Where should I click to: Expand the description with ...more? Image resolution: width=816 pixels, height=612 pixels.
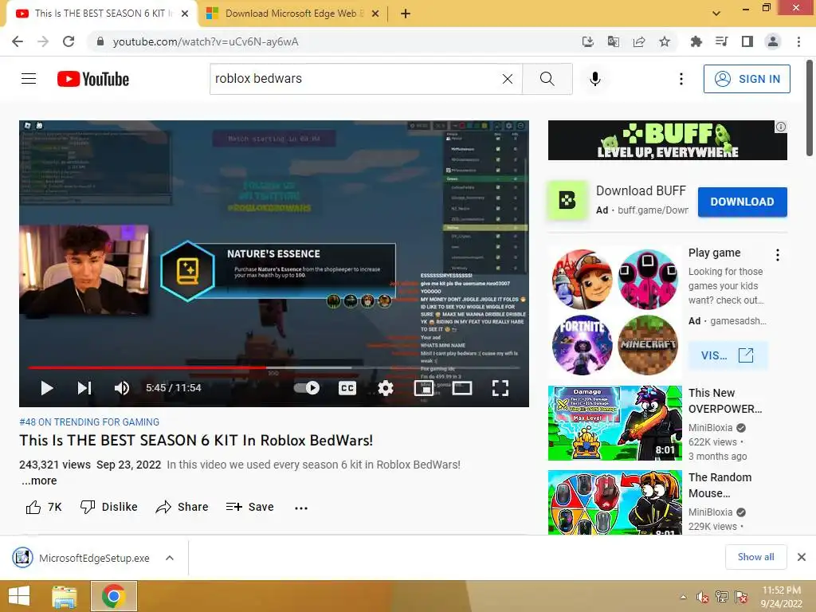point(39,481)
